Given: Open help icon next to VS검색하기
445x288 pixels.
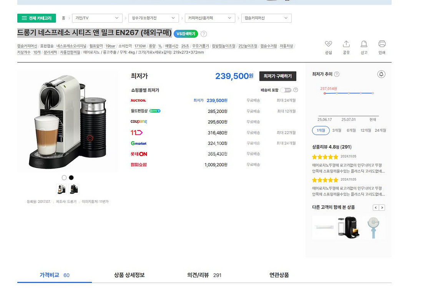Looking at the screenshot, I should point(204,34).
